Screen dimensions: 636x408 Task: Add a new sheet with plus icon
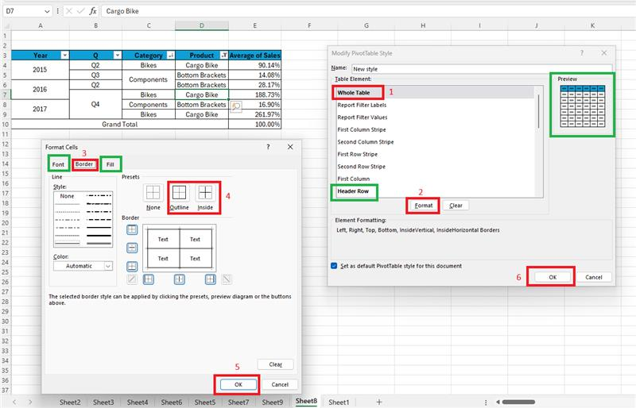click(379, 402)
